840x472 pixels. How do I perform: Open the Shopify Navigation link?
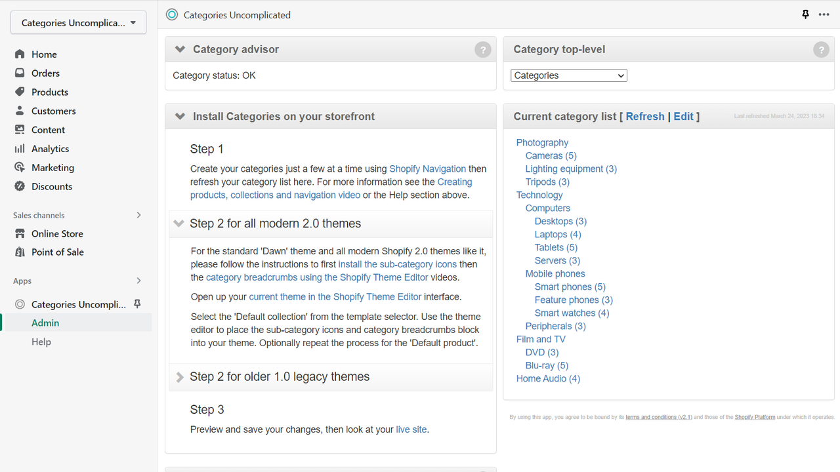point(428,168)
